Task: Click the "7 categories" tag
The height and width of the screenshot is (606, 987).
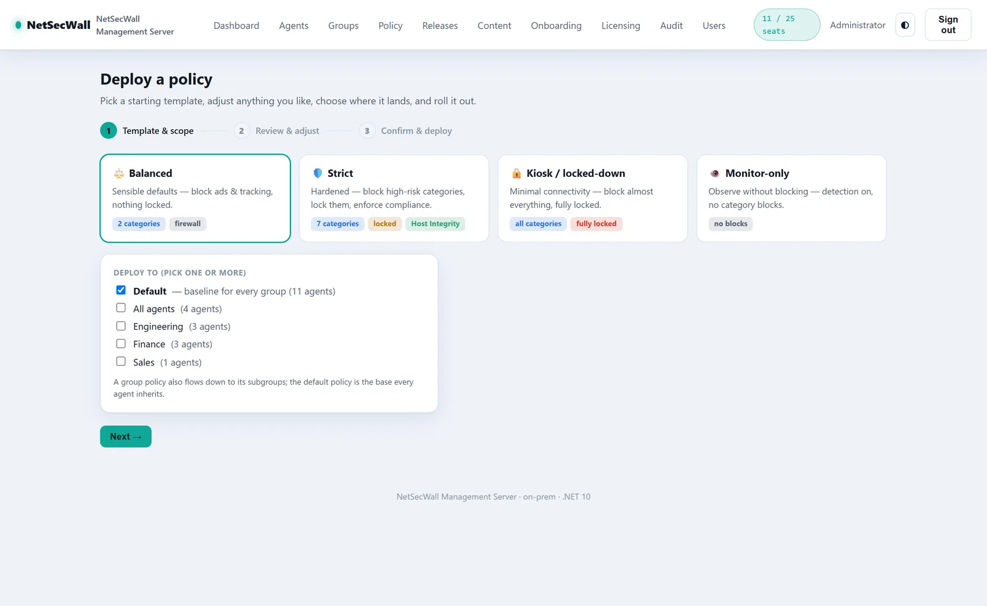Action: (x=337, y=224)
